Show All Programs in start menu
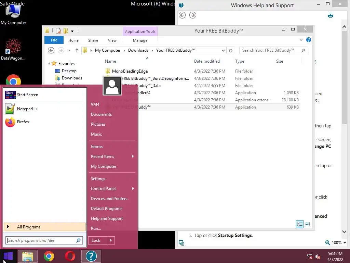 [x=45, y=227]
